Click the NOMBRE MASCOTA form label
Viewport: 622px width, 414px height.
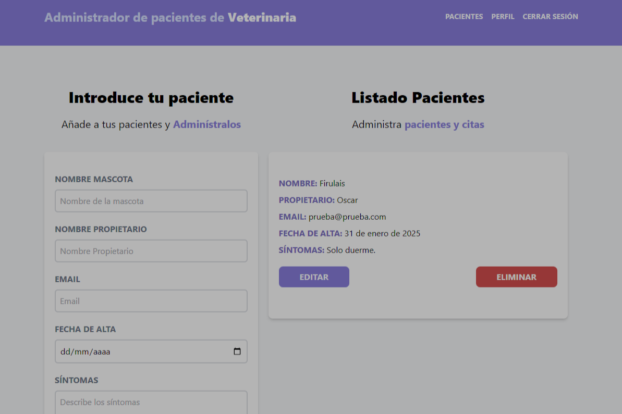pos(94,179)
